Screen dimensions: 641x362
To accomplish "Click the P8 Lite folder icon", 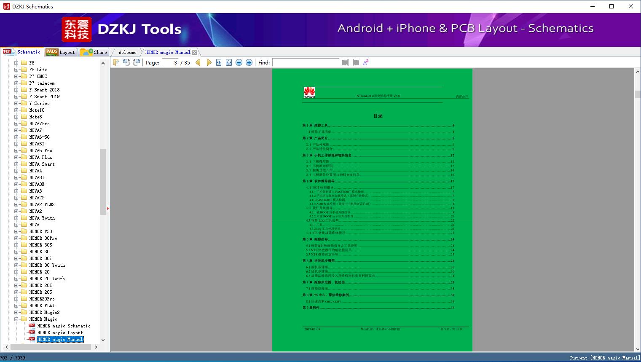I will point(24,70).
